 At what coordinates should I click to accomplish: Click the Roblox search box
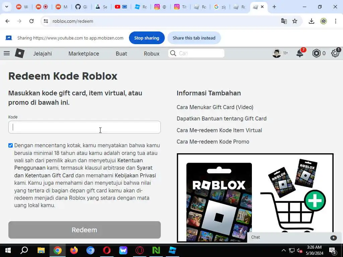pyautogui.click(x=196, y=53)
